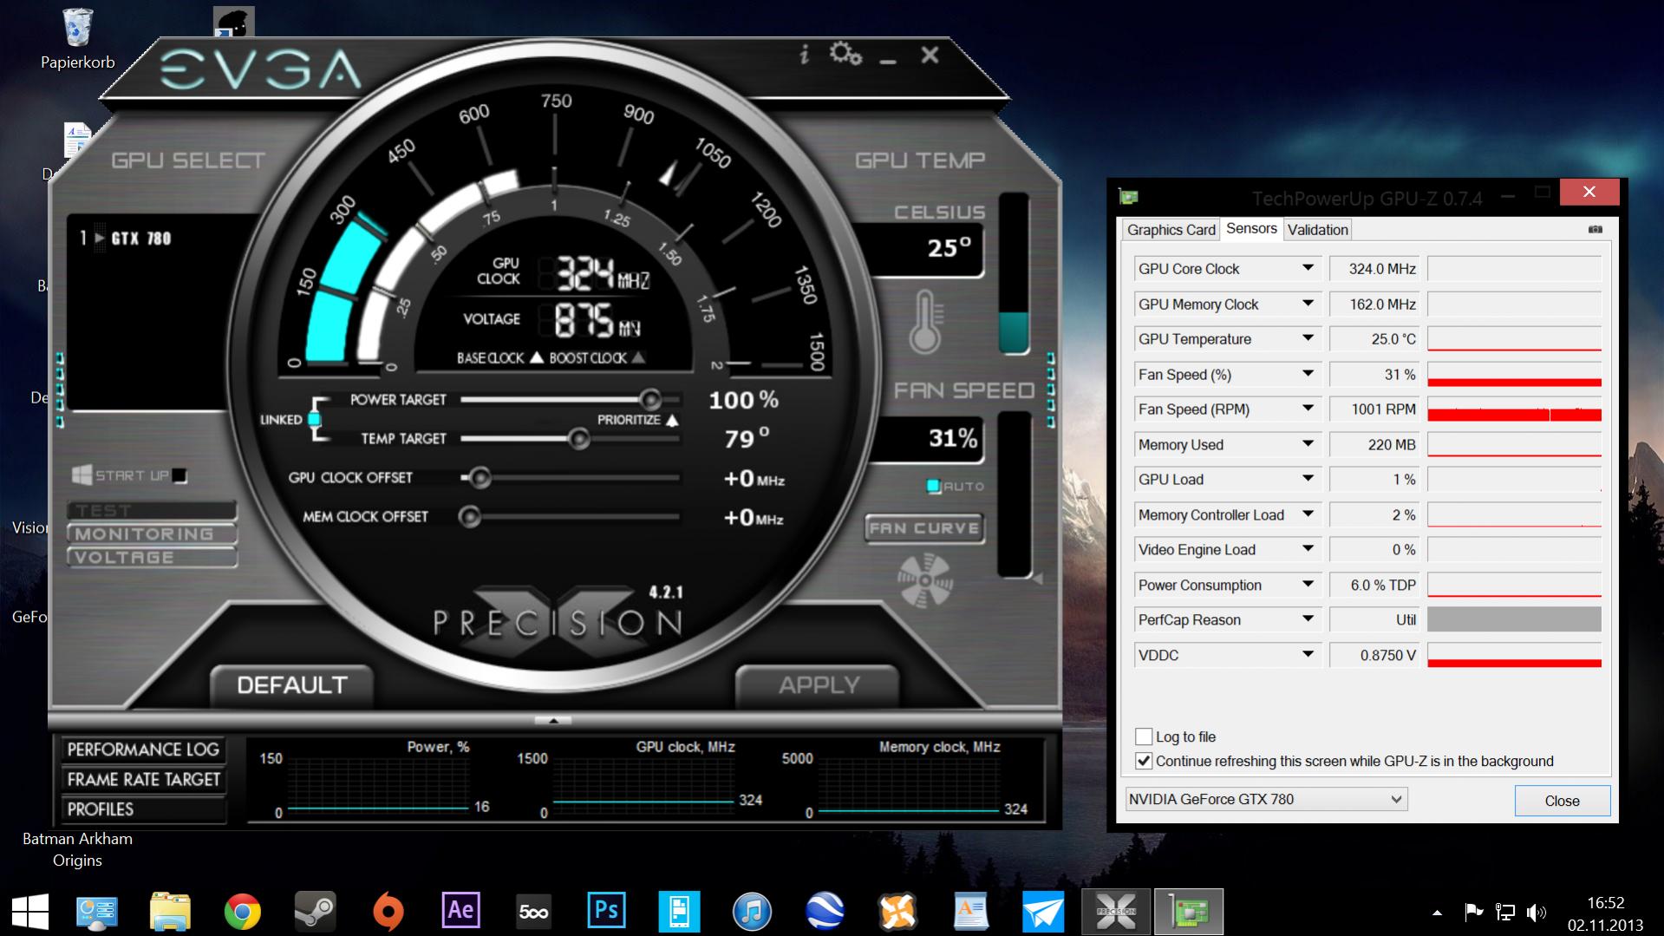Open Adobe After Effects from taskbar
1664x936 pixels.
pyautogui.click(x=460, y=912)
